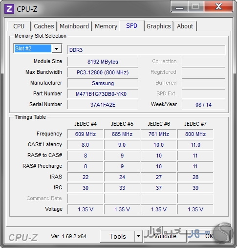Screen dimensions: 237x248
Task: Select the Slot #2 combo box text
Action: coord(33,48)
